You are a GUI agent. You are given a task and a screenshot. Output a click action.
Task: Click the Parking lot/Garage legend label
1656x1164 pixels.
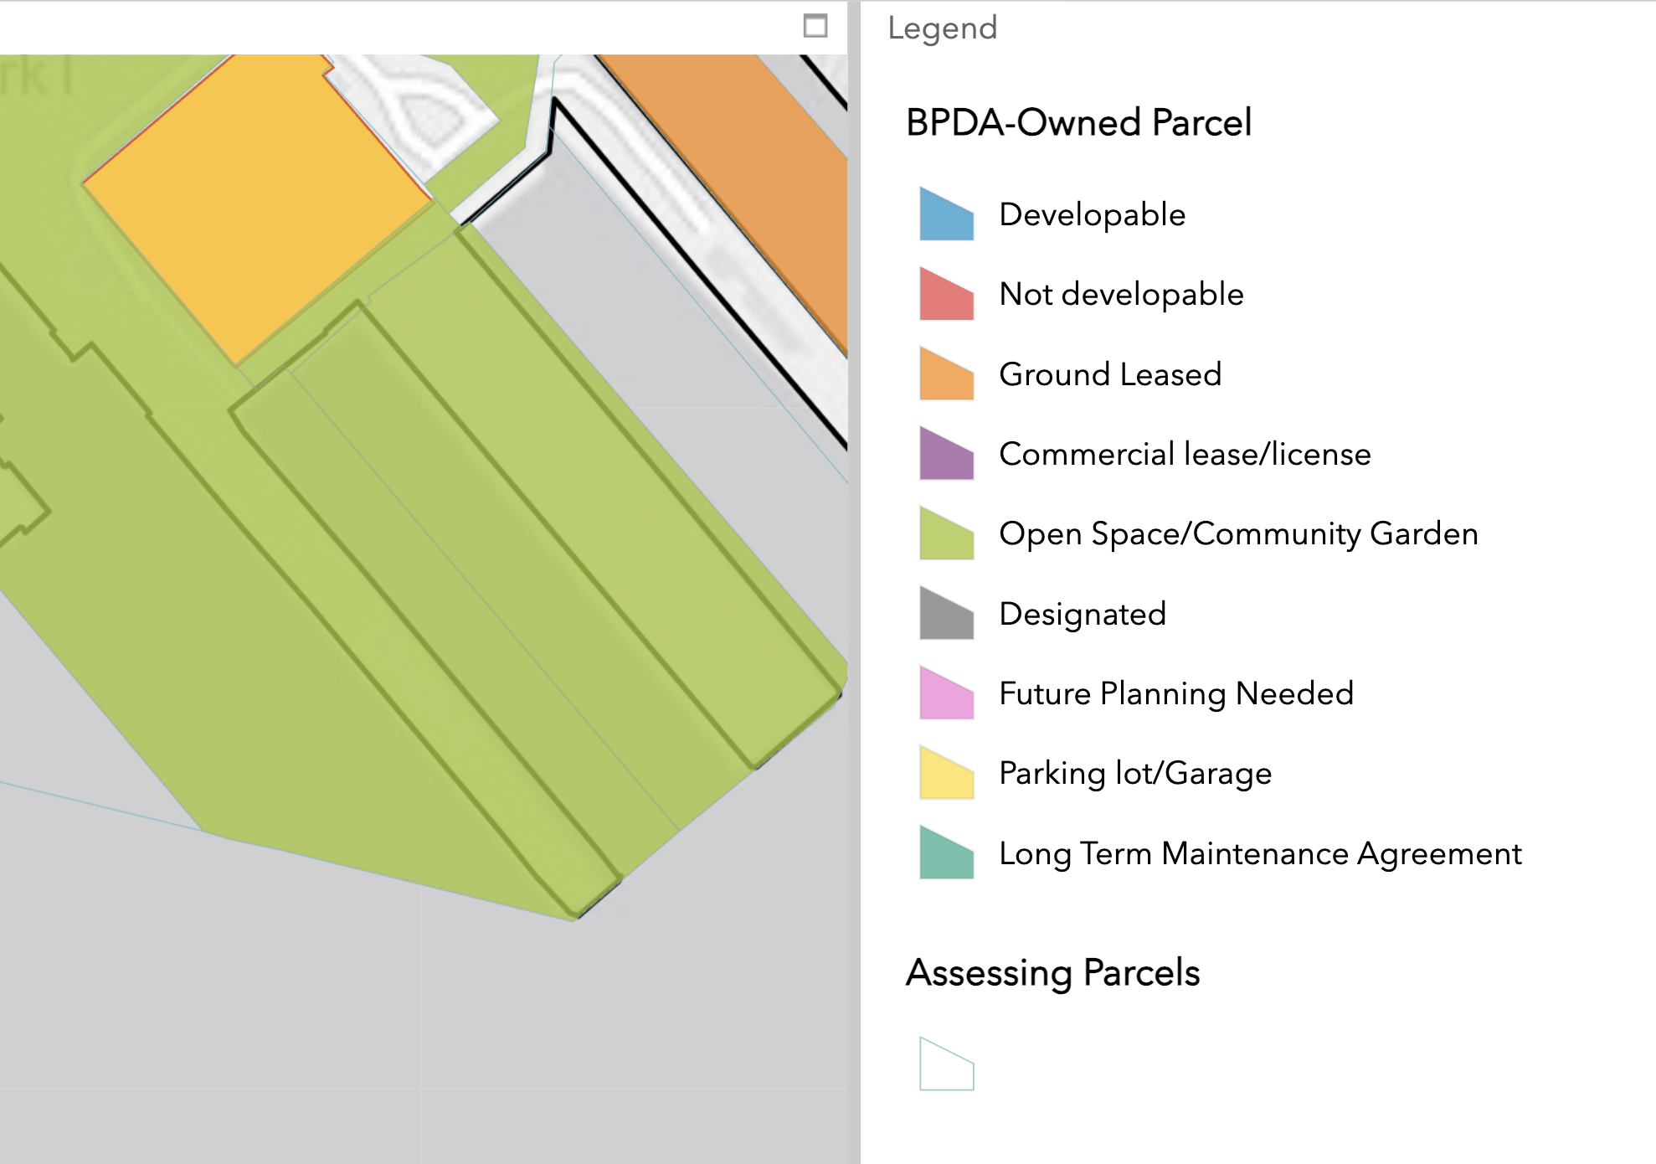pyautogui.click(x=1134, y=774)
